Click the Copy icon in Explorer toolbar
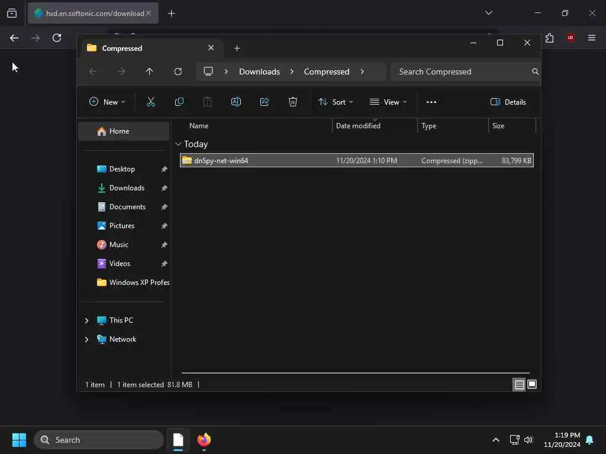The image size is (606, 454). click(179, 102)
